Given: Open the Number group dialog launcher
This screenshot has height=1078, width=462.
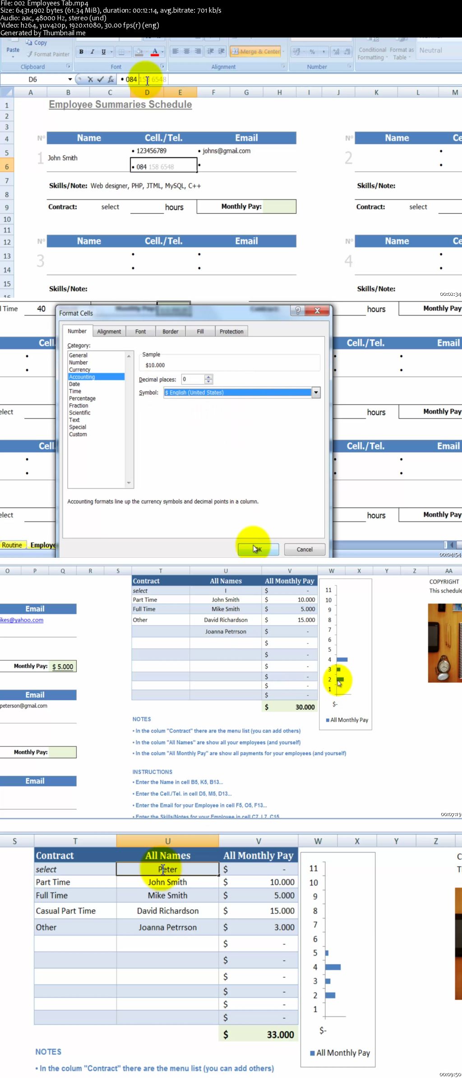Looking at the screenshot, I should point(349,66).
